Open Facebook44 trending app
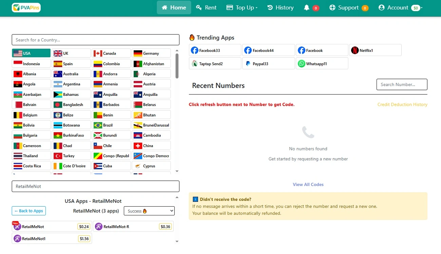This screenshot has width=441, height=254. click(268, 50)
